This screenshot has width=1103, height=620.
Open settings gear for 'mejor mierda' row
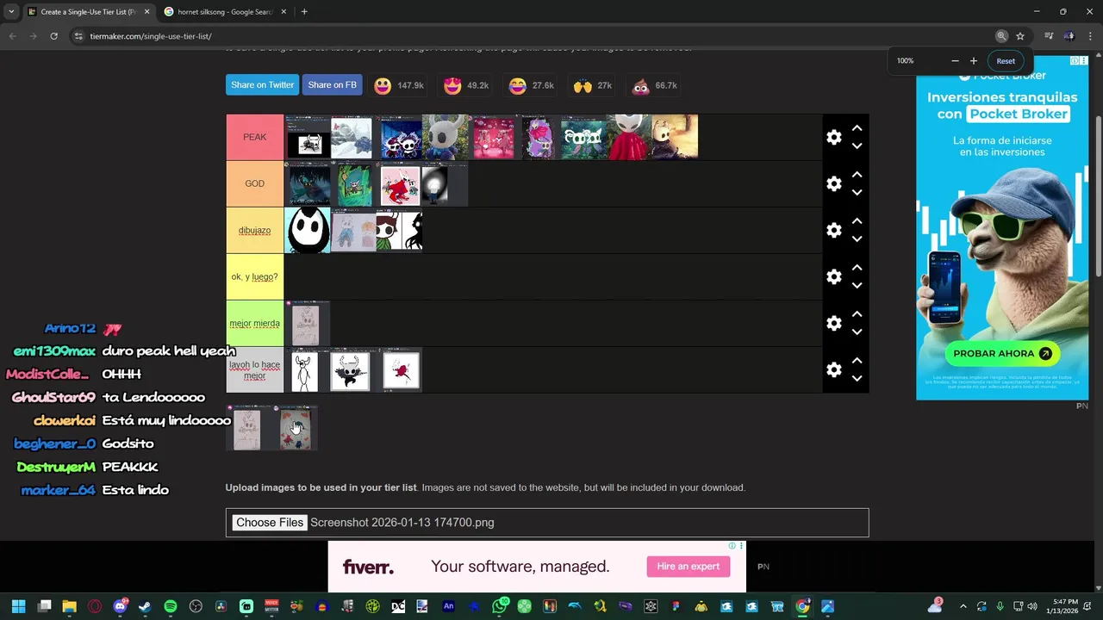coord(833,323)
